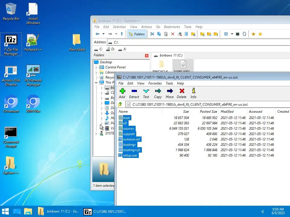The height and width of the screenshot is (217, 290).
Task: Expand Control Panel node in folder tree
Action: pos(96,67)
